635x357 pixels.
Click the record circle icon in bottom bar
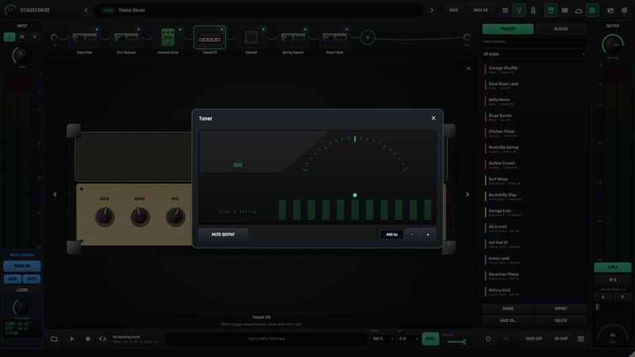tap(488, 339)
